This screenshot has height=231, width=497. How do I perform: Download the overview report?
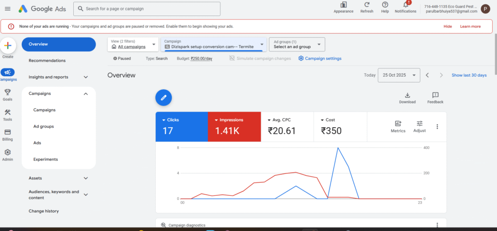click(x=407, y=96)
